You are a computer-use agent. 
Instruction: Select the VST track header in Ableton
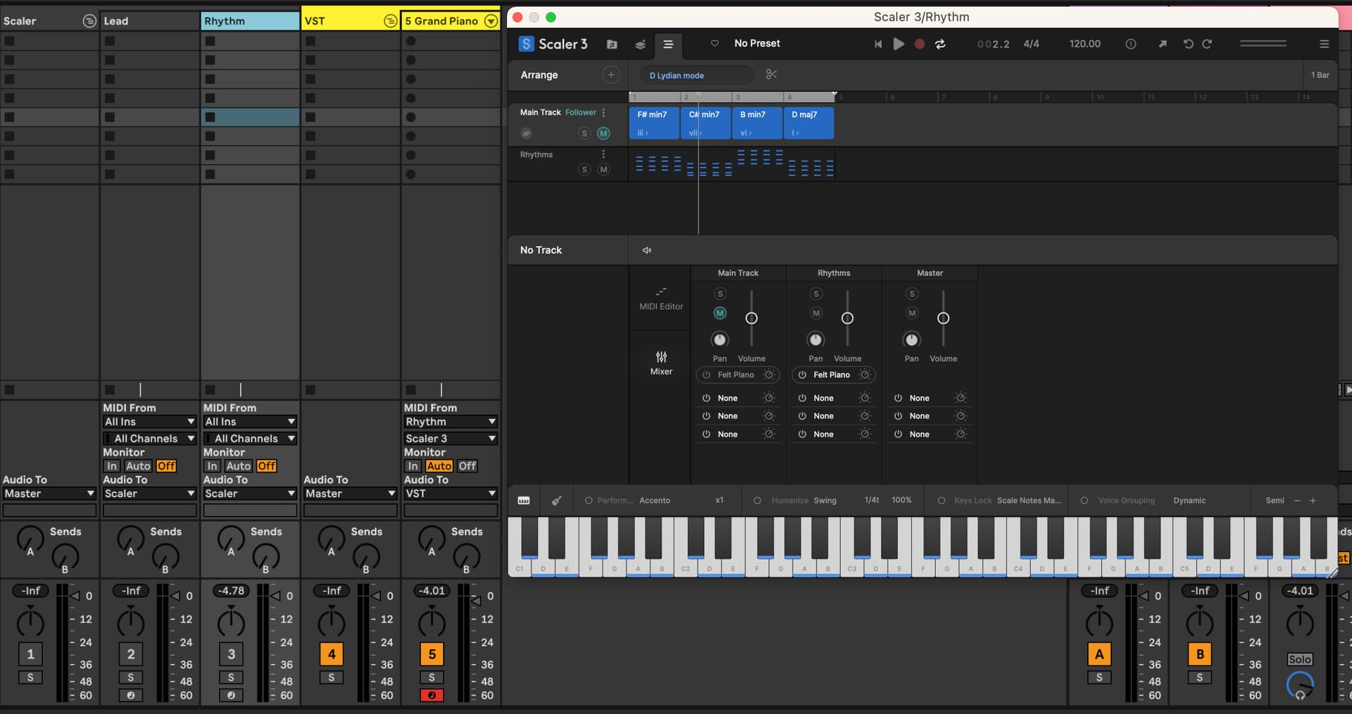[x=344, y=21]
